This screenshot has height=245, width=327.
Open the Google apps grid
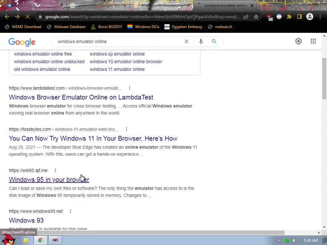click(313, 41)
